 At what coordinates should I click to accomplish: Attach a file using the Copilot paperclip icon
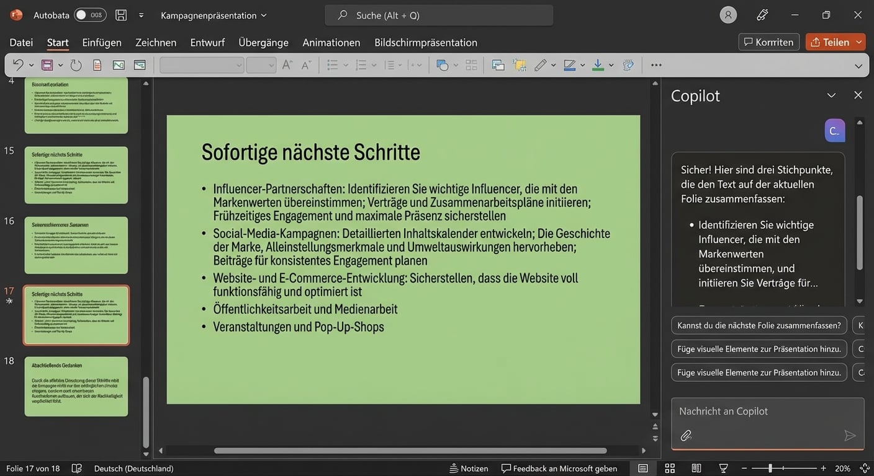[685, 436]
